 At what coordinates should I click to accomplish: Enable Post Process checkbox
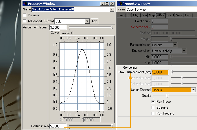(x=153, y=113)
